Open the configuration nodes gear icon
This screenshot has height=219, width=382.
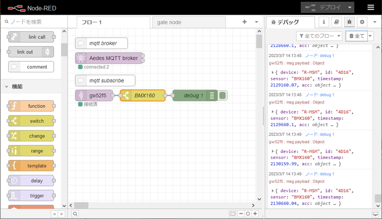coord(362,22)
